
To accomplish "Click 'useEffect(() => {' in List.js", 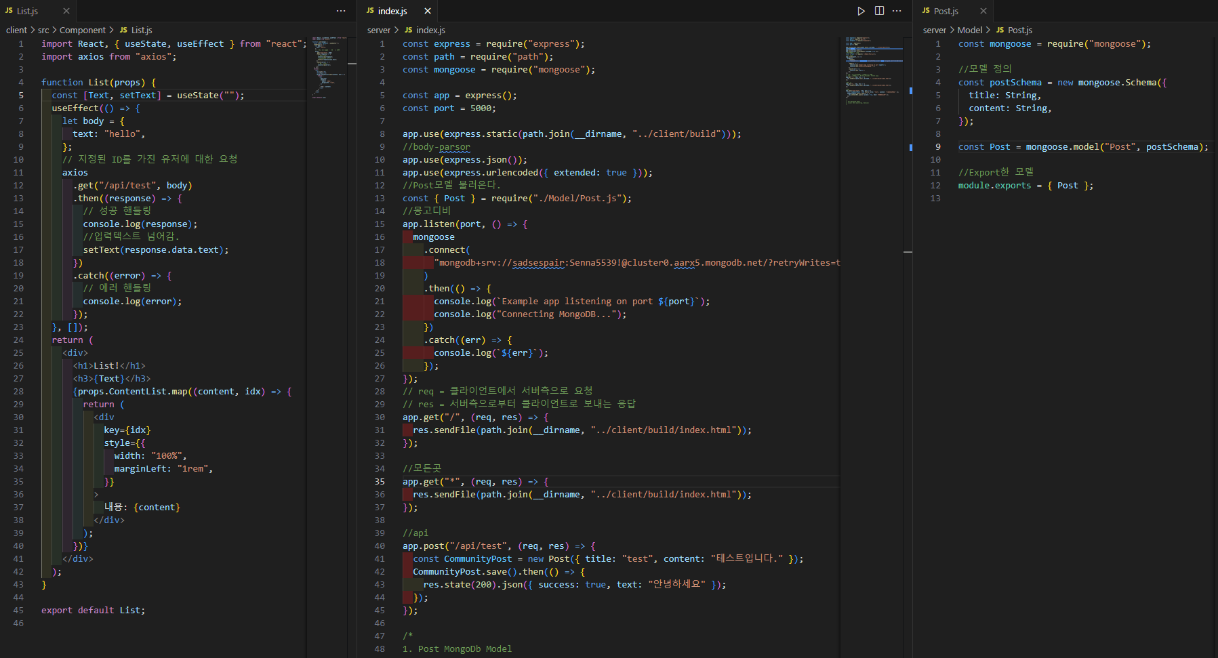I will (96, 108).
